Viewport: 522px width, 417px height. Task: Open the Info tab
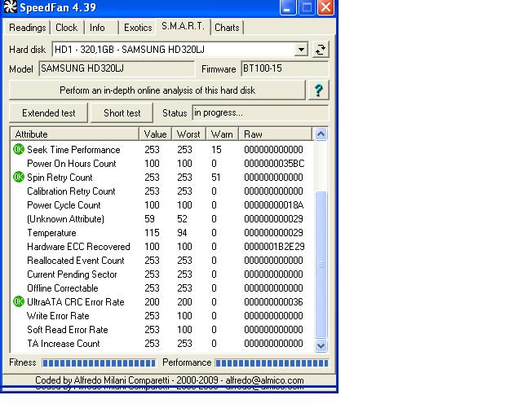tap(97, 28)
